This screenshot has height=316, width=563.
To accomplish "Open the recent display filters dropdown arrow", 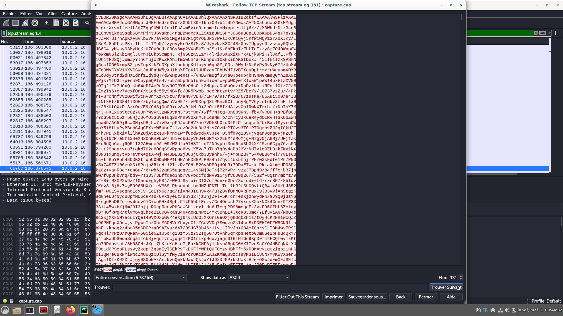I will tap(550, 33).
